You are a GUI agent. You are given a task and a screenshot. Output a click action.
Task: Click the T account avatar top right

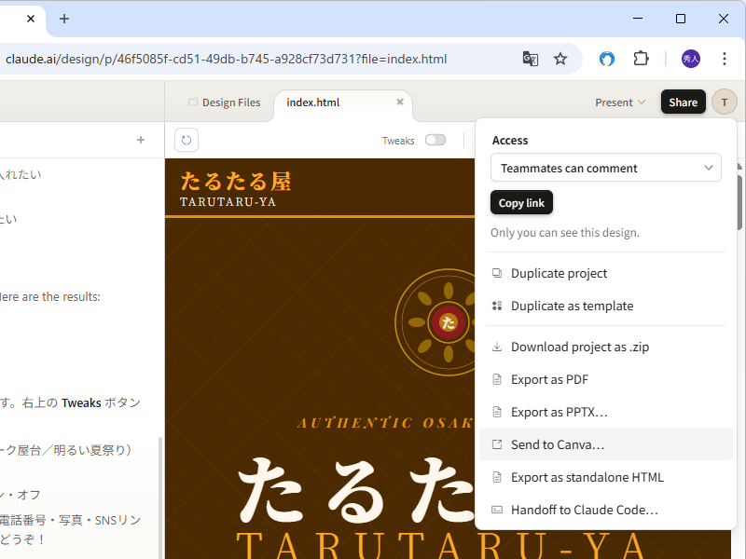point(724,102)
